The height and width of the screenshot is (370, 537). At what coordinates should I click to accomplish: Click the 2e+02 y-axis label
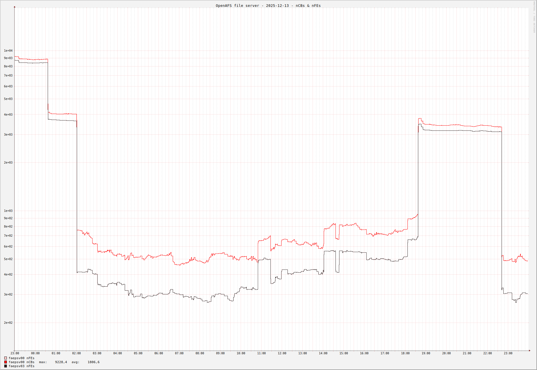[x=8, y=323]
